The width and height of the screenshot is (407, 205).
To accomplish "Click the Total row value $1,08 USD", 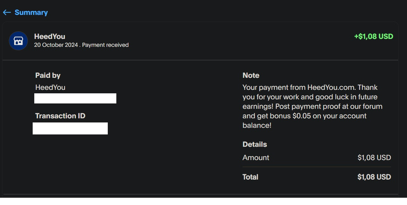I will coord(374,177).
